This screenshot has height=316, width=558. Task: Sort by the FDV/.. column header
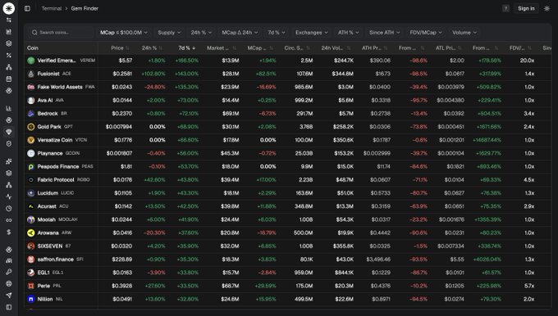pos(520,48)
